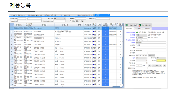Select the DP409-30-140 product name cell
Screen dimensions: 173x97
(44, 78)
